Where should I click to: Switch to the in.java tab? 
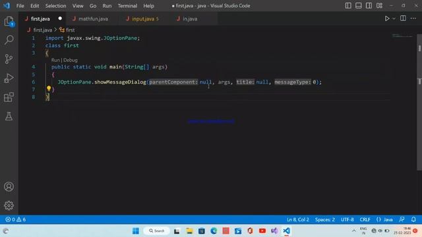pos(190,19)
